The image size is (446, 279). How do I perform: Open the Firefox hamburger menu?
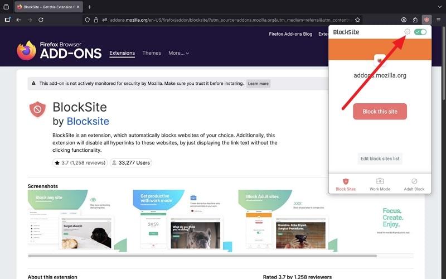[439, 20]
